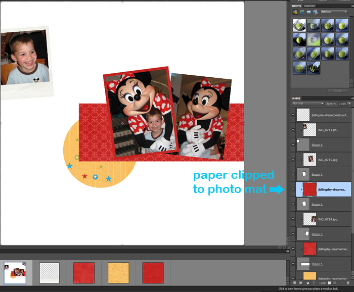Select the Shape 3 layer name

click(317, 234)
